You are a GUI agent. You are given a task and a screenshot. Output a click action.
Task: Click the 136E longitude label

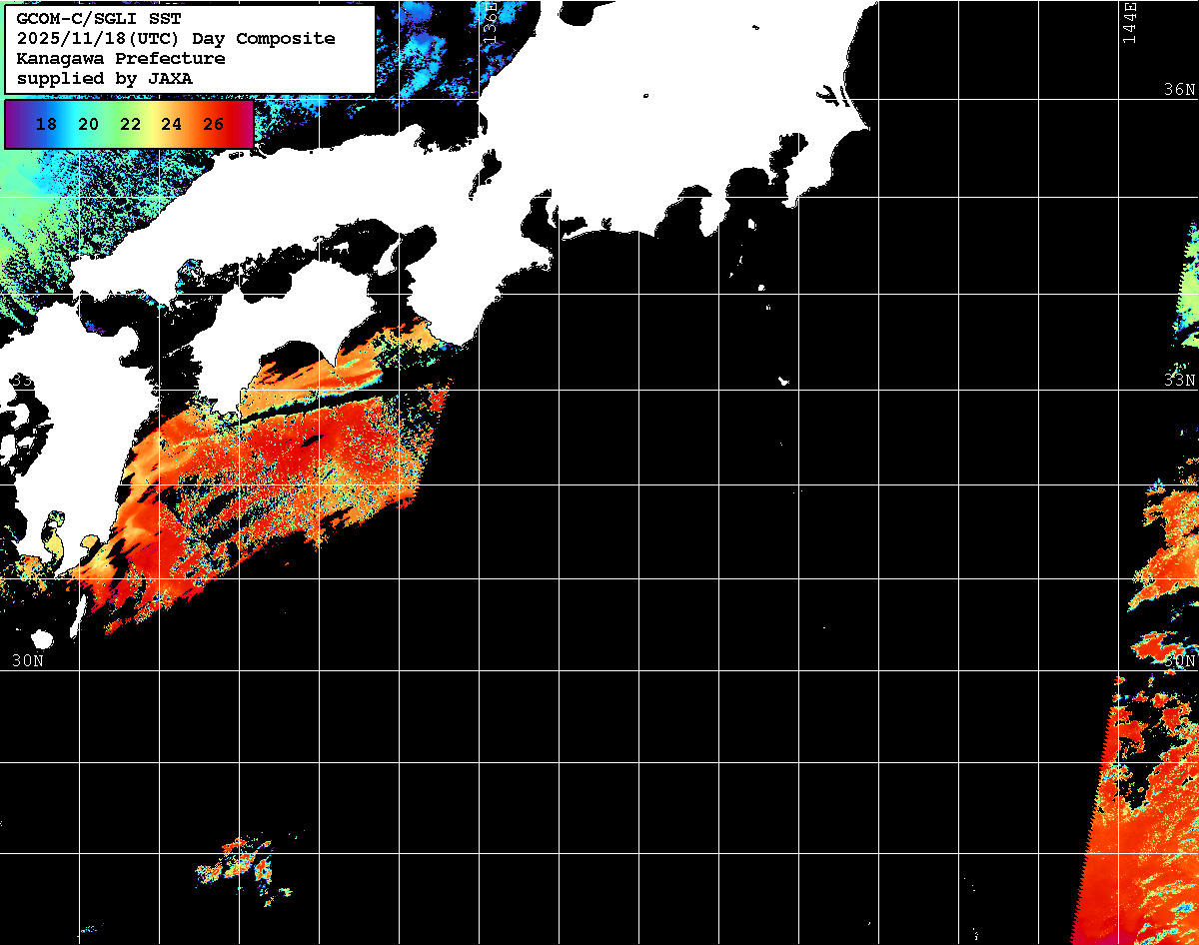[x=491, y=22]
